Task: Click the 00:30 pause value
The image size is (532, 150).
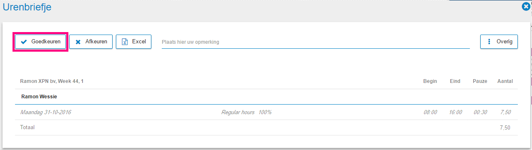Action: 480,112
